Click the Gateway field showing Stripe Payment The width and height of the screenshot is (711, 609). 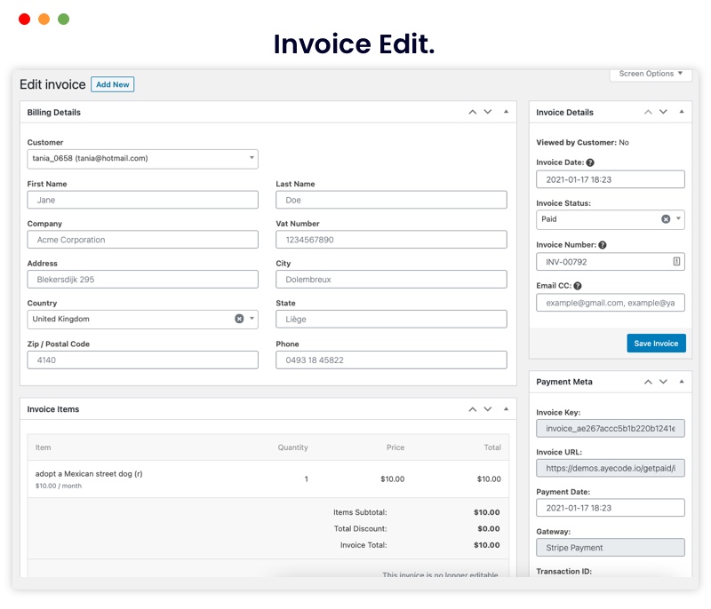[x=611, y=548]
